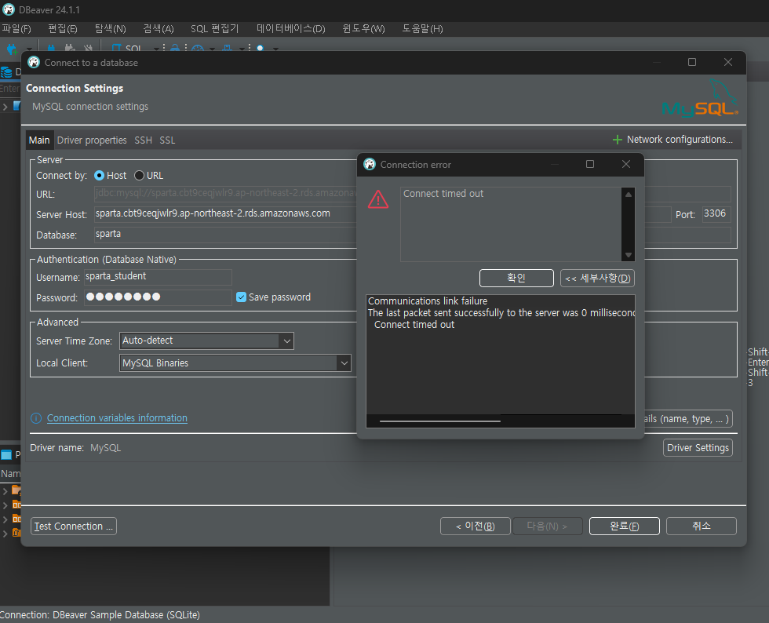Click the dashboard gauge icon in toolbar
The width and height of the screenshot is (769, 623).
(198, 48)
